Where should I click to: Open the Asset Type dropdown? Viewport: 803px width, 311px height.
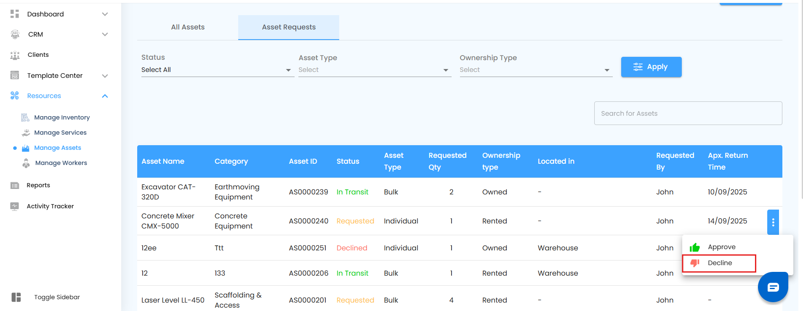coord(374,70)
